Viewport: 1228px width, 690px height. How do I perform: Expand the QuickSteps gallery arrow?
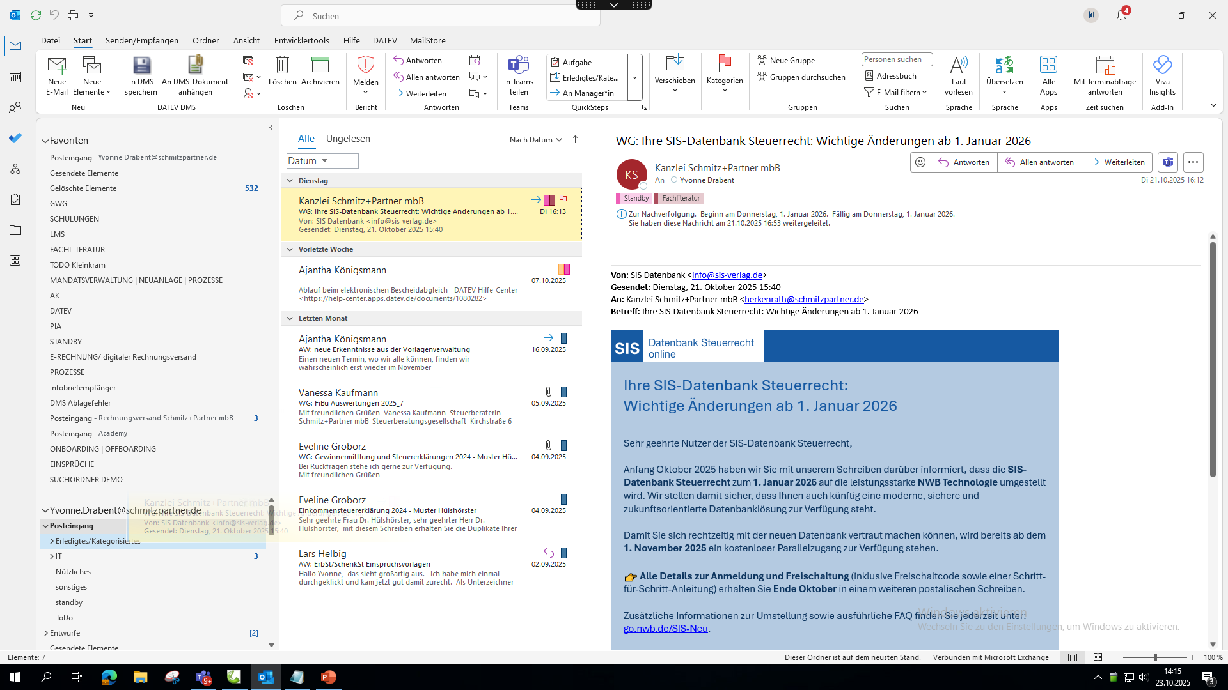[x=634, y=77]
